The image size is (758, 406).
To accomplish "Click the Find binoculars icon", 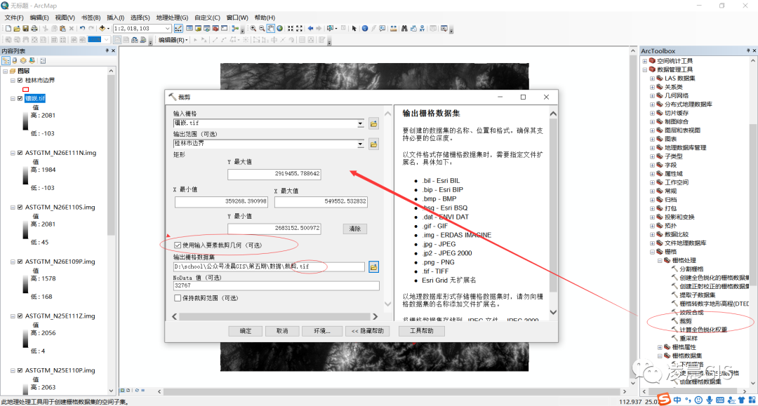I will (404, 29).
